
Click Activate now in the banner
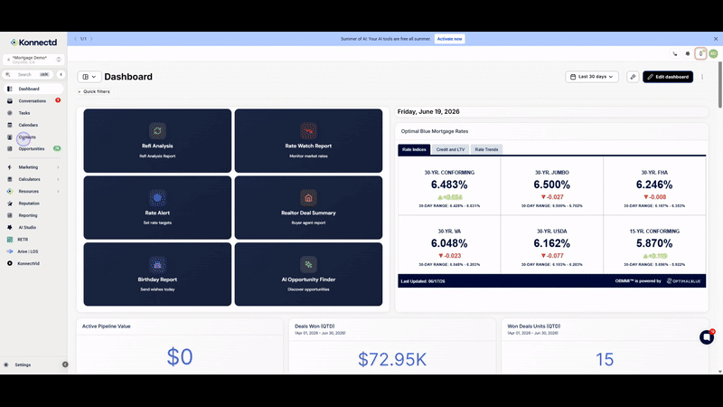(x=449, y=39)
